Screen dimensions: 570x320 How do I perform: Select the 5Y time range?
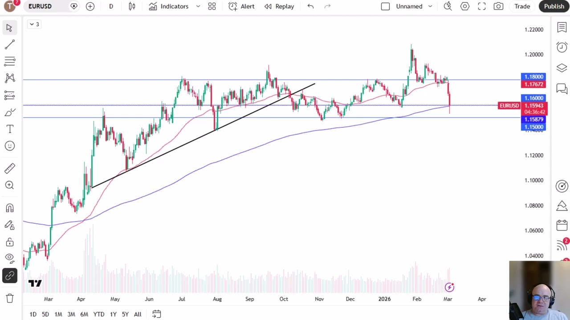[x=125, y=314]
